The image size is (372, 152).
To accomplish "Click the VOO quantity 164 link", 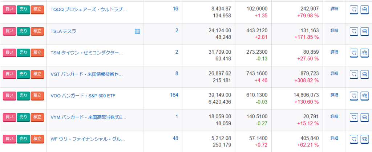I will coord(174,95).
